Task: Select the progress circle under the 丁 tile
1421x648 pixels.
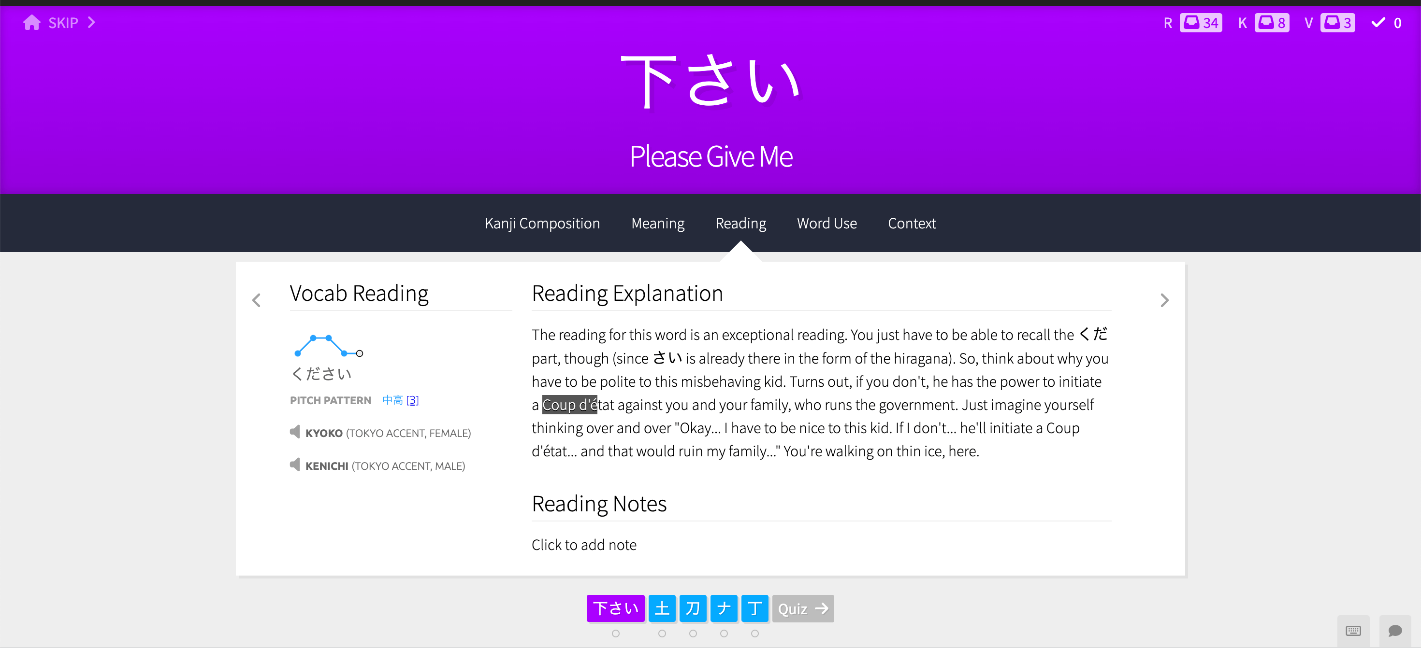Action: click(755, 634)
